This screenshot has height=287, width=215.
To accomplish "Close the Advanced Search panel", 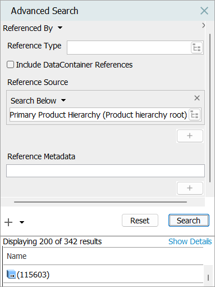I will pos(204,11).
